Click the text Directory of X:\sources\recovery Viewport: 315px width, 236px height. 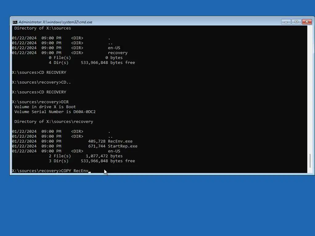point(54,122)
